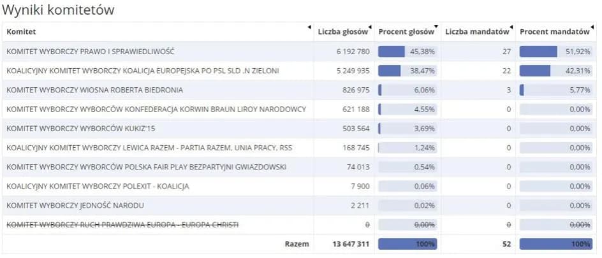Viewport: 602px width, 258px height.
Task: Select the Wiosna Roberta Biedronia committee
Action: tap(94, 90)
